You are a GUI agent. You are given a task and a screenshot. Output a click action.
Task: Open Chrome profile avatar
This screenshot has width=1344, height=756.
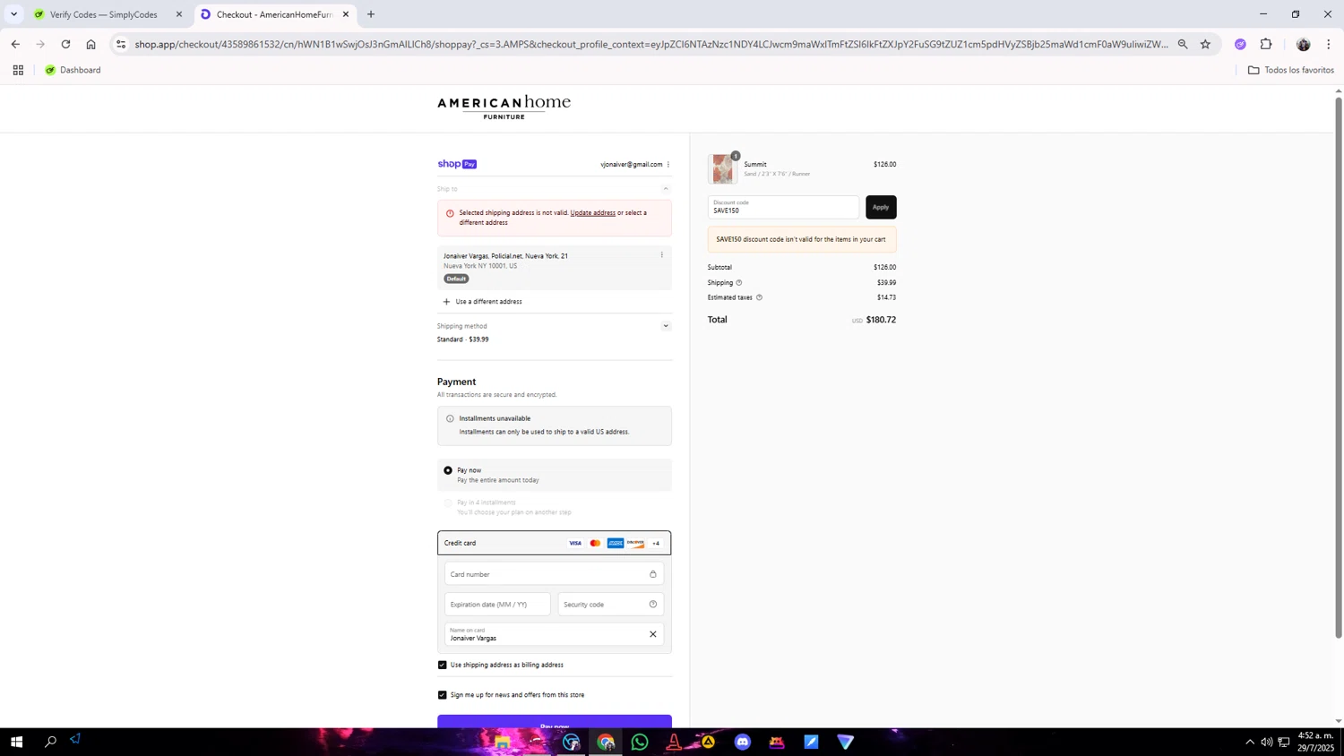[x=1303, y=44]
